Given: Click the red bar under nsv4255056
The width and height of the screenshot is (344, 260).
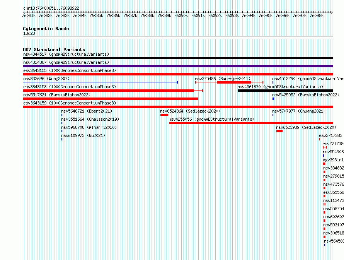Looking at the screenshot, I should tap(251, 123).
